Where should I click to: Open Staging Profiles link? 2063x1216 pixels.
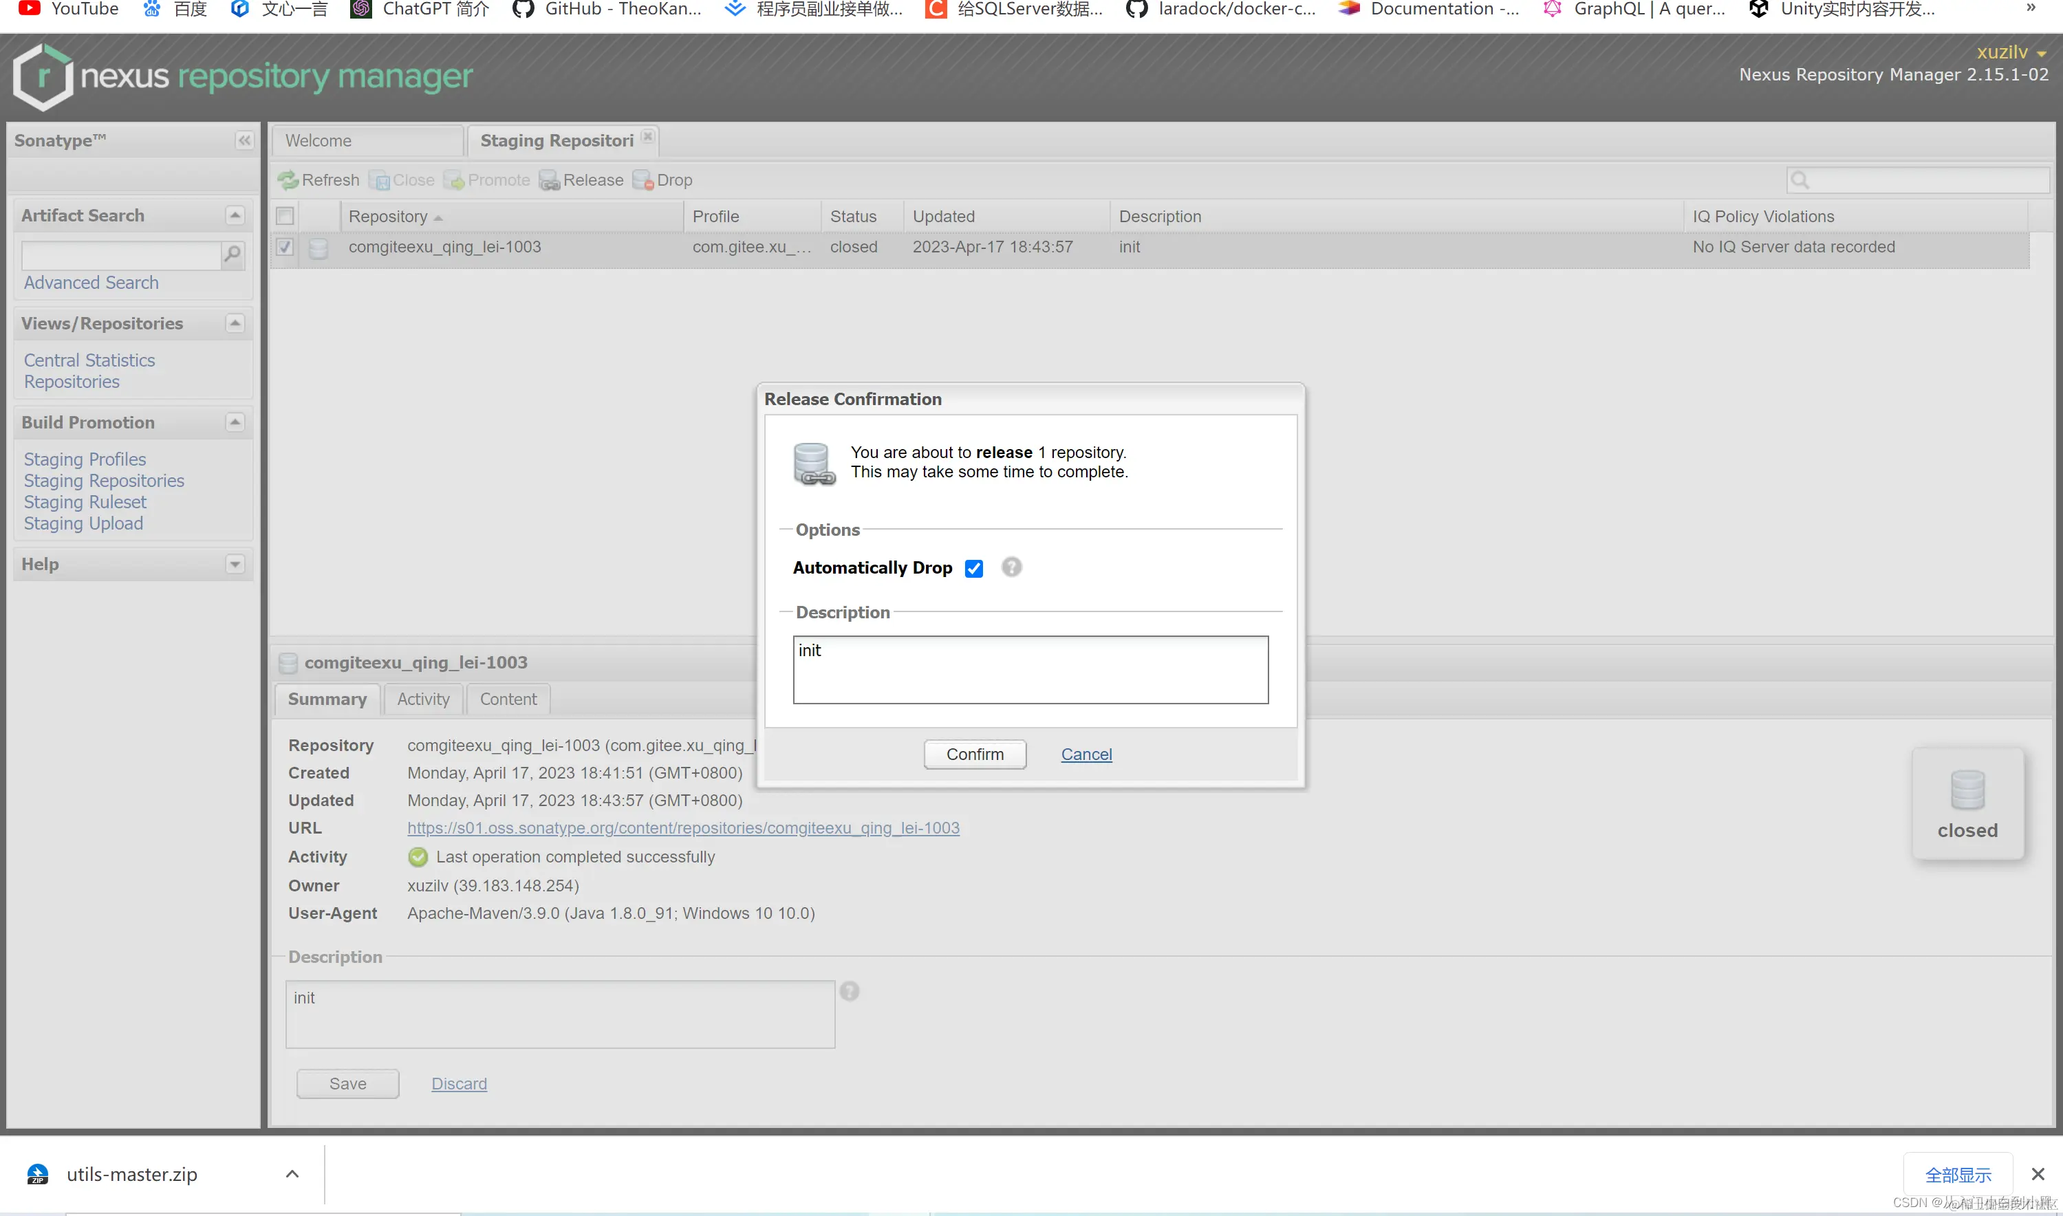tap(85, 459)
